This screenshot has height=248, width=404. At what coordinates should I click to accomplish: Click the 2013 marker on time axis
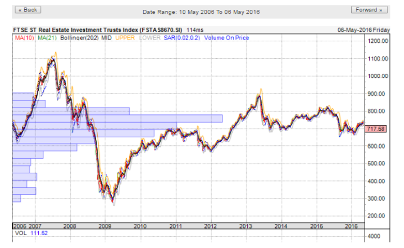(246, 226)
